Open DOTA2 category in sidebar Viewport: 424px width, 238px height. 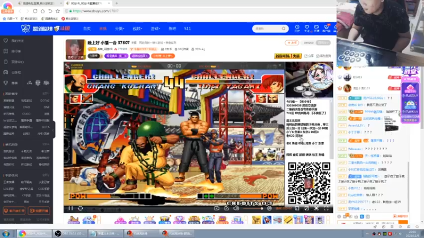click(45, 100)
